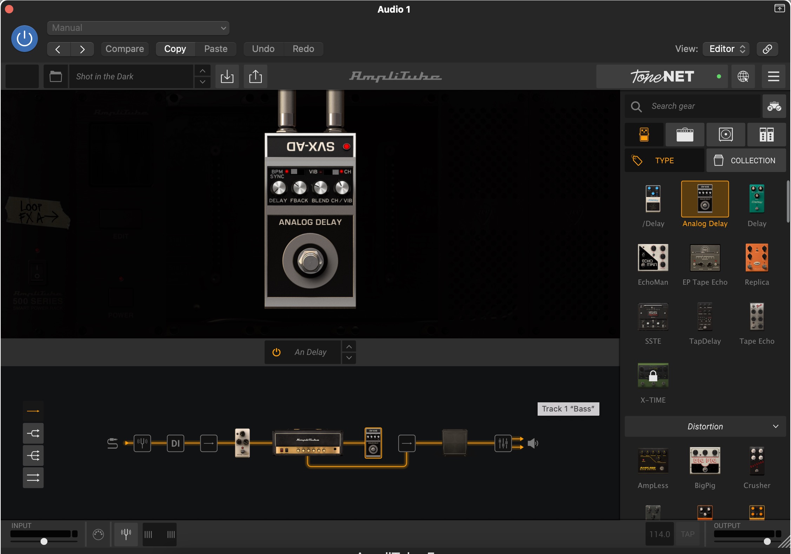
Task: Select the Crusher distortion pedal
Action: tap(757, 461)
